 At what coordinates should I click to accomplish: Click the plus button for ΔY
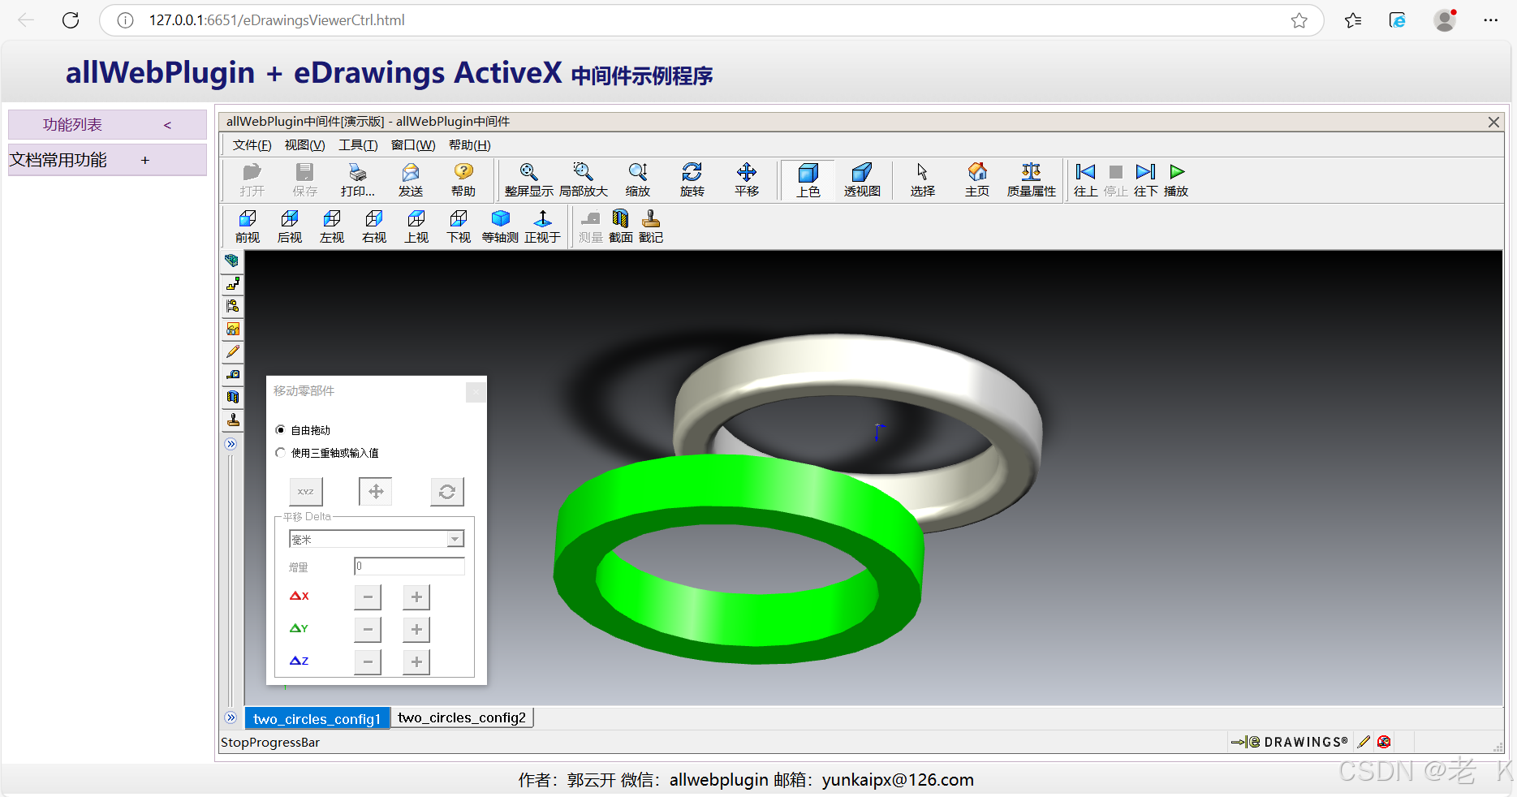coord(416,629)
